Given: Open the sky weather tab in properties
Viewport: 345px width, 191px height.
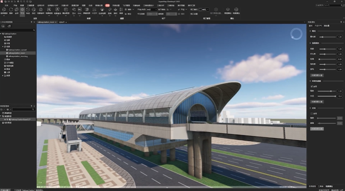Looking at the screenshot, I should click(x=318, y=26).
